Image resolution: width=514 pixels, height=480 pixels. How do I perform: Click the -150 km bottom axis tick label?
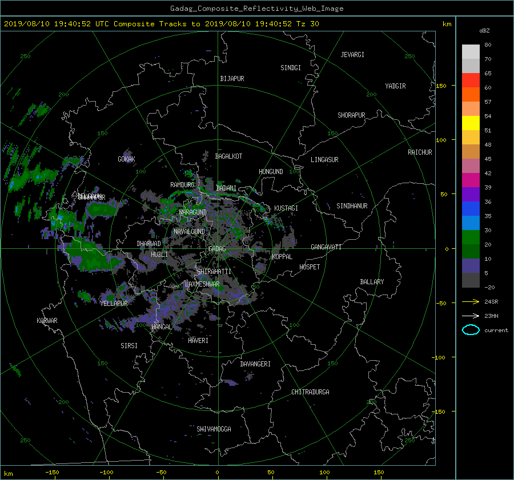tap(52, 473)
